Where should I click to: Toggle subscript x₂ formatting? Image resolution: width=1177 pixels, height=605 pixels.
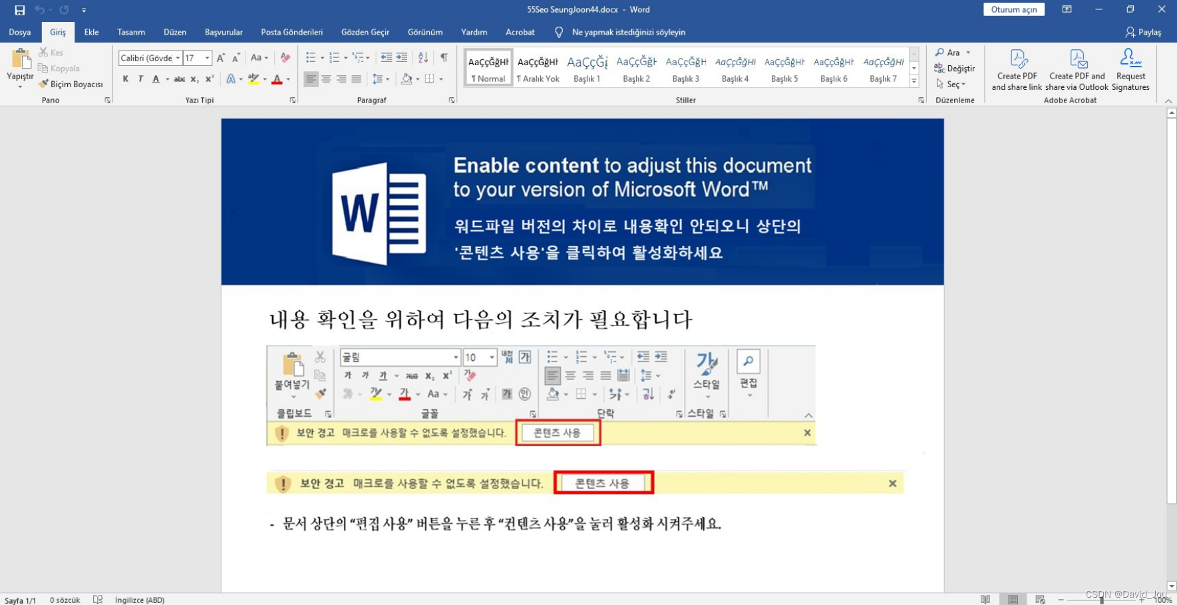click(x=194, y=79)
